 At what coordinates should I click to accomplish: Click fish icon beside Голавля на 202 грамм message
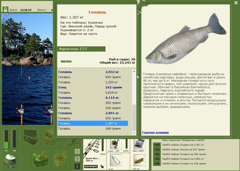(157, 154)
